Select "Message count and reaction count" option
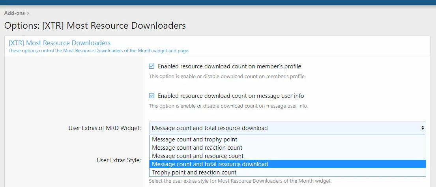The height and width of the screenshot is (187, 436). pyautogui.click(x=287, y=148)
